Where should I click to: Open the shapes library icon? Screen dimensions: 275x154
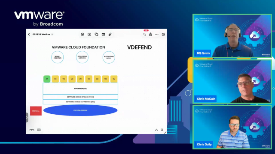pyautogui.click(x=96, y=34)
